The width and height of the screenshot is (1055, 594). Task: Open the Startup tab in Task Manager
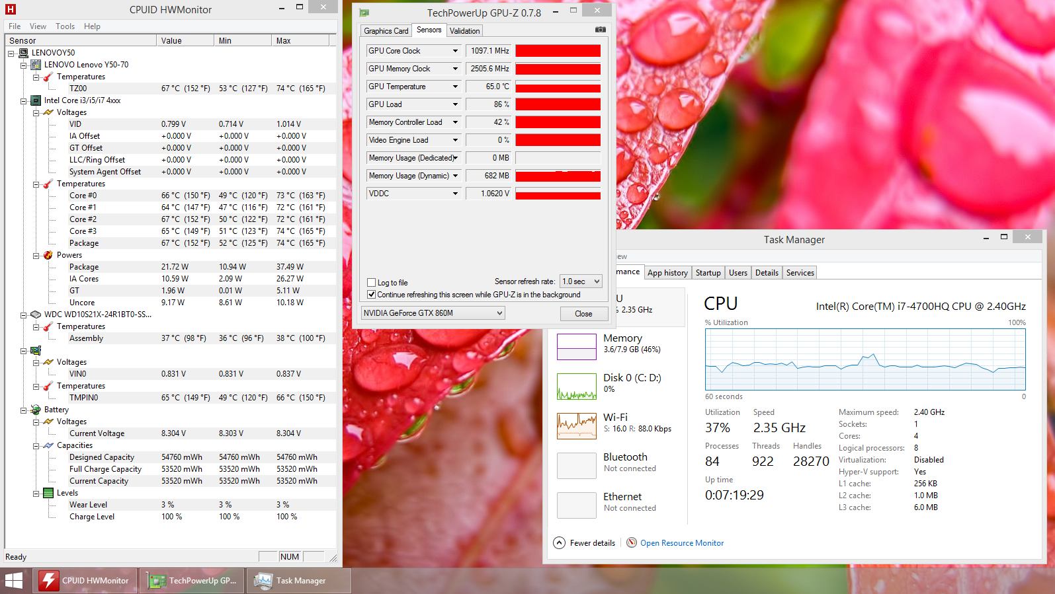pos(708,273)
